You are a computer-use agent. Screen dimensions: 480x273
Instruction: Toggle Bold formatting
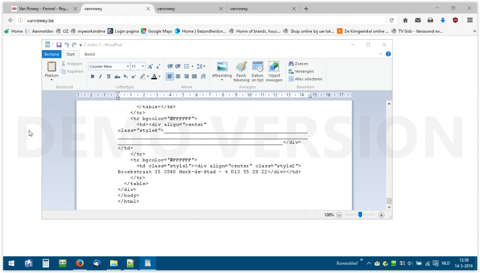(x=92, y=76)
